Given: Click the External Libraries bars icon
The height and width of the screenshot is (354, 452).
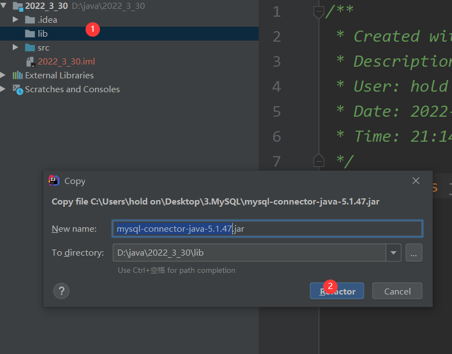Looking at the screenshot, I should (18, 75).
